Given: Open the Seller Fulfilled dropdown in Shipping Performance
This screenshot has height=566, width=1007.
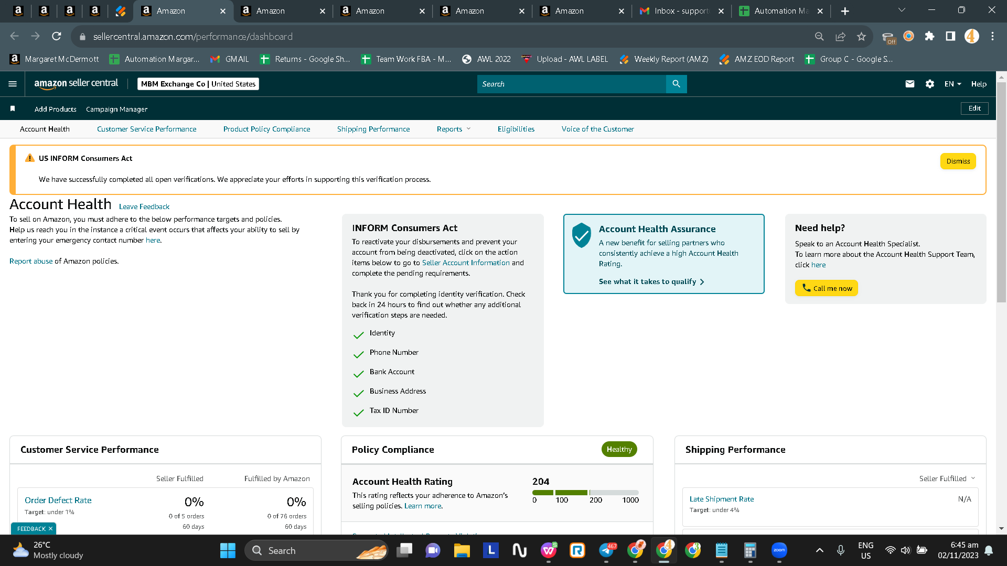Looking at the screenshot, I should pyautogui.click(x=947, y=478).
